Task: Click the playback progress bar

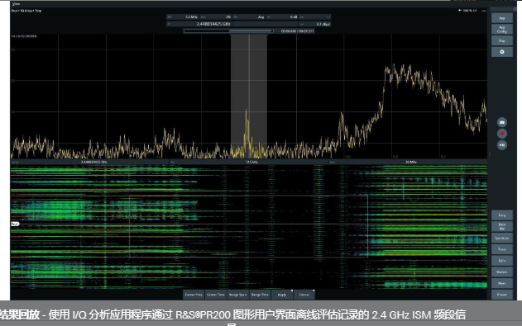Action: point(228,31)
